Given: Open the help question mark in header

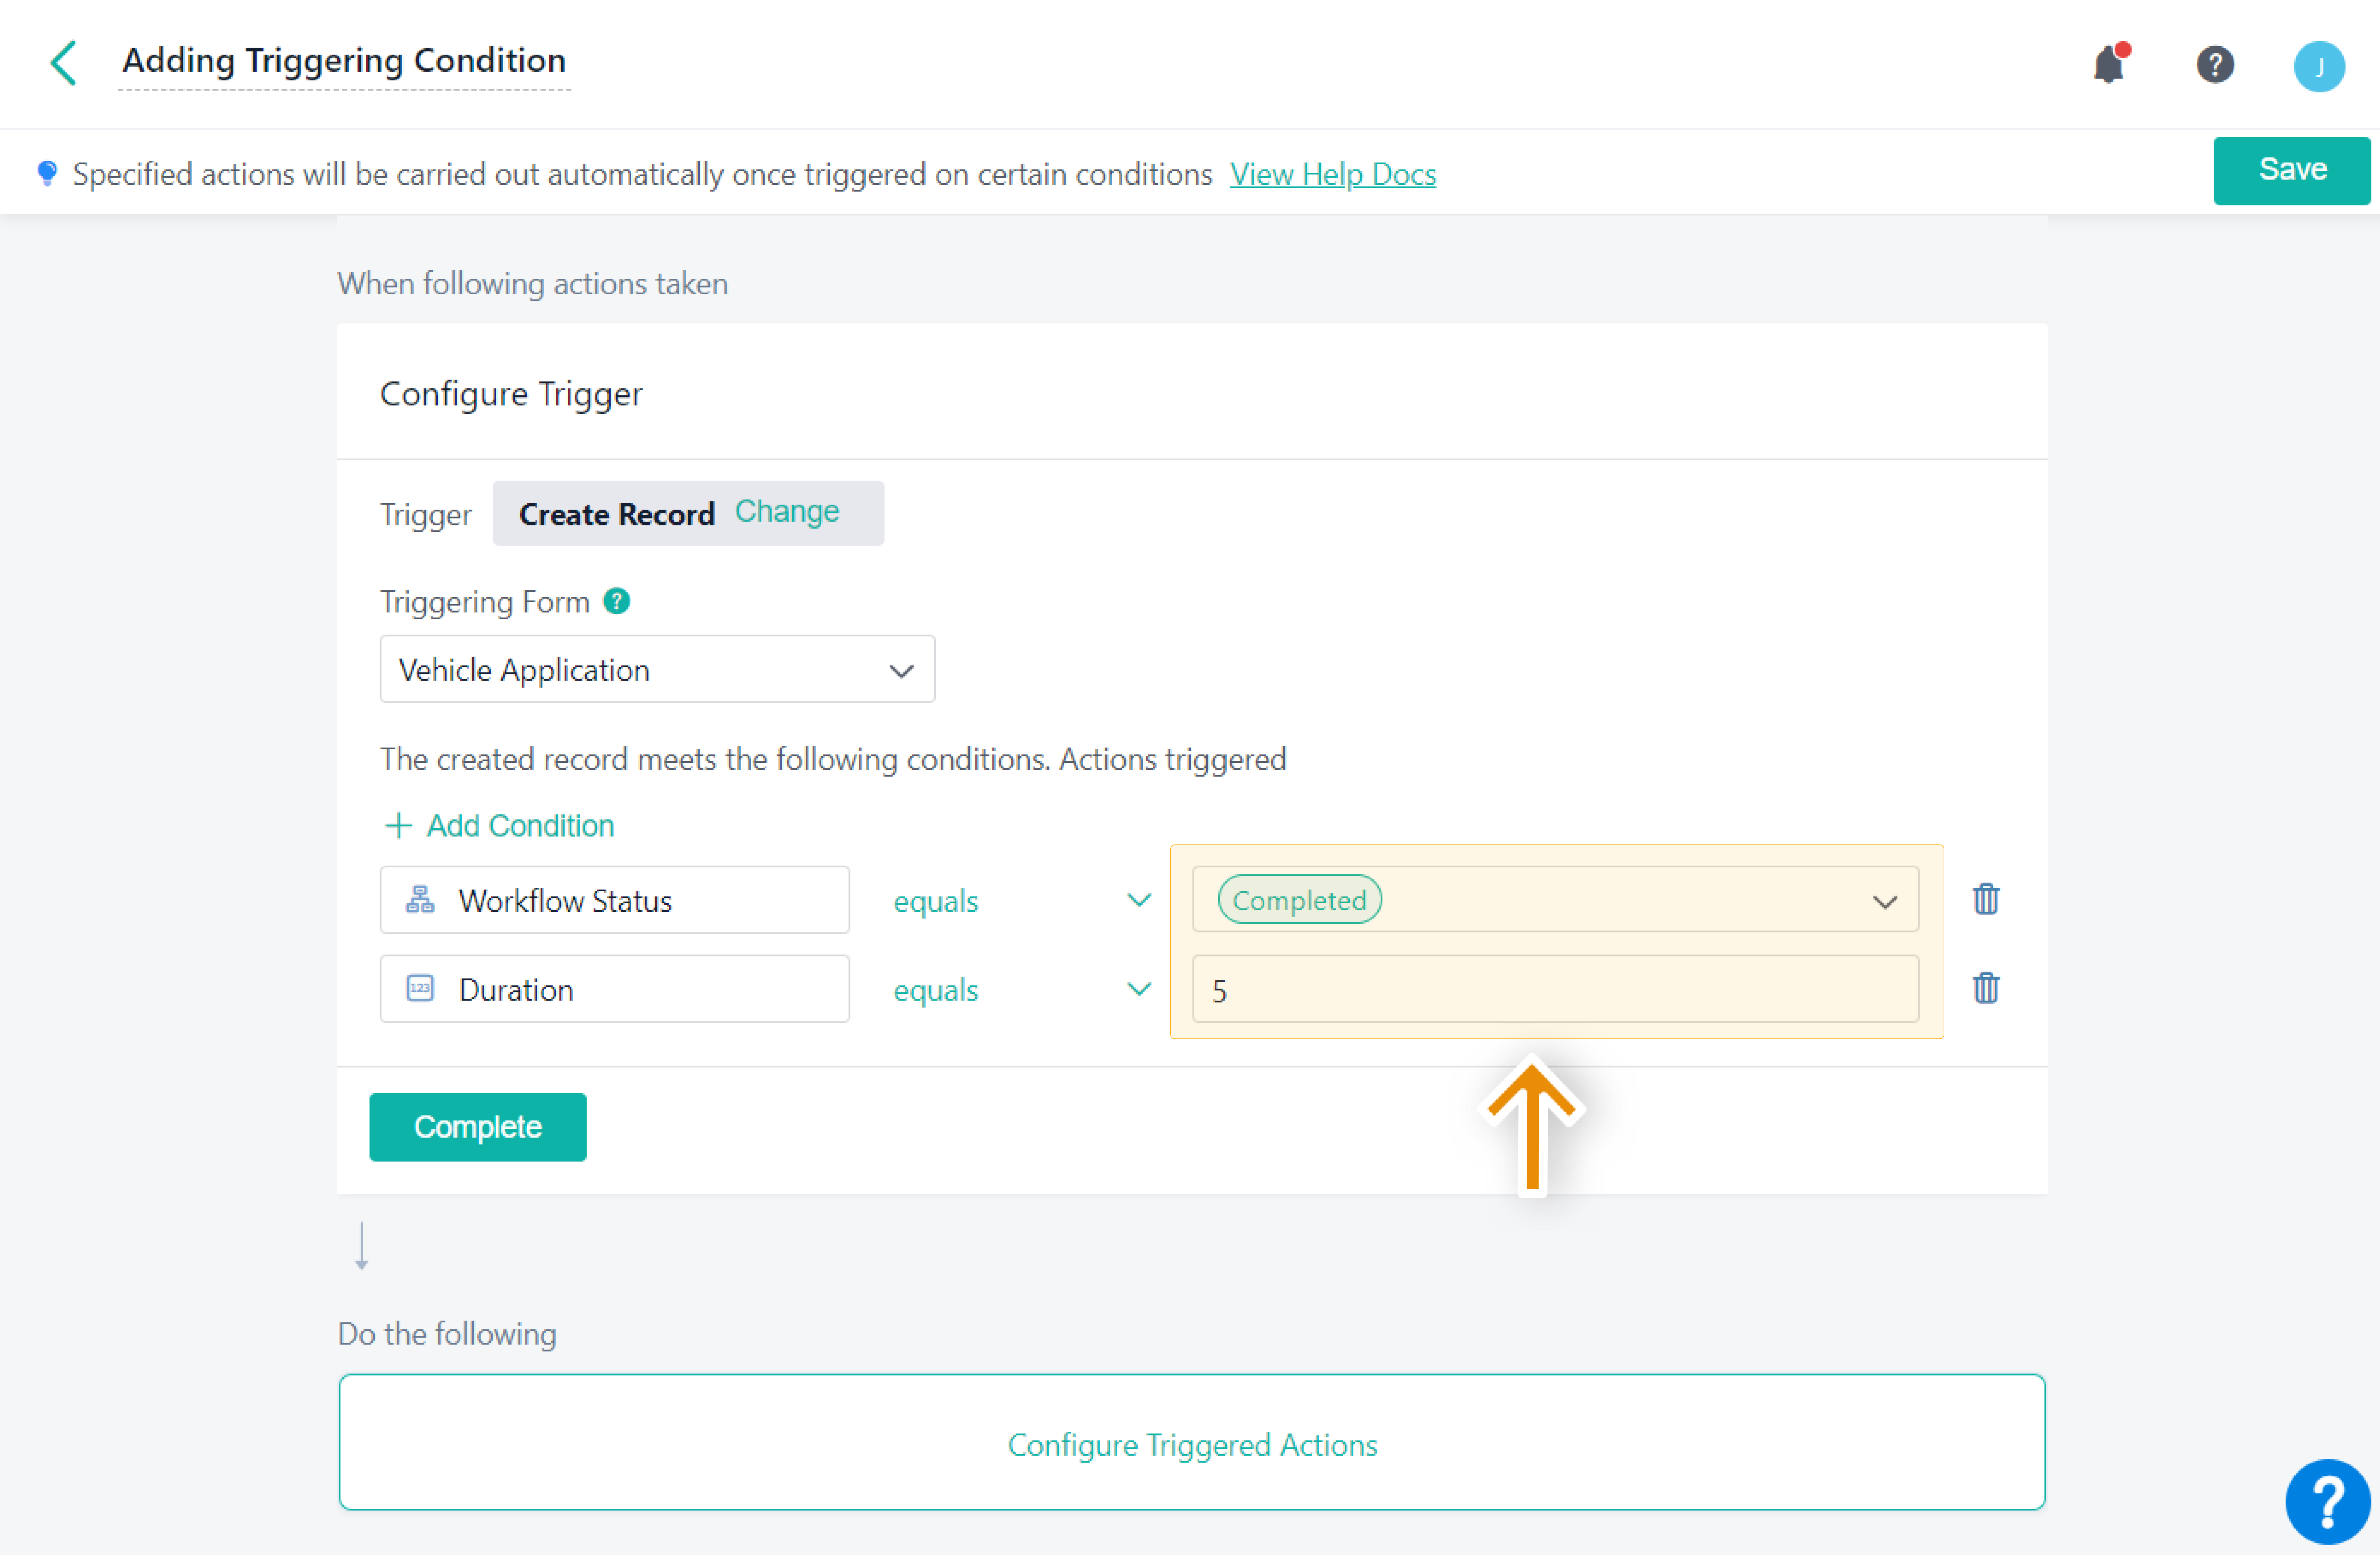Looking at the screenshot, I should click(2215, 65).
